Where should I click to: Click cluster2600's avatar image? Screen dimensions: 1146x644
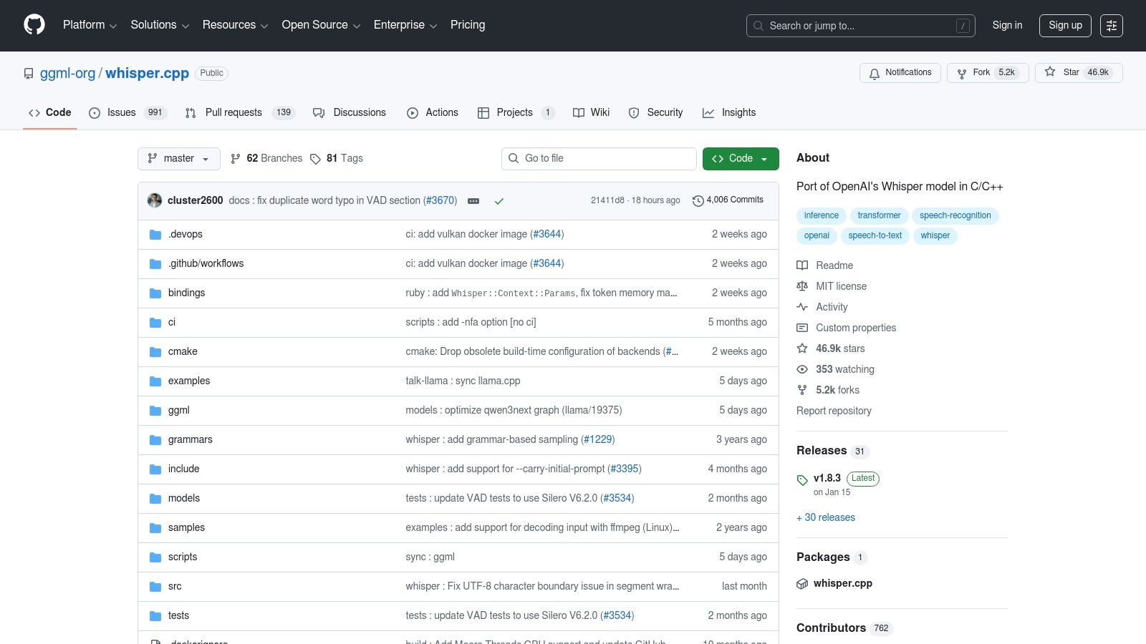[x=155, y=200]
